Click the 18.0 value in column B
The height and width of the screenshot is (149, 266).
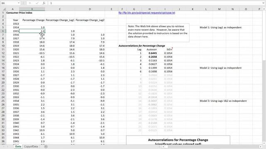point(42,42)
